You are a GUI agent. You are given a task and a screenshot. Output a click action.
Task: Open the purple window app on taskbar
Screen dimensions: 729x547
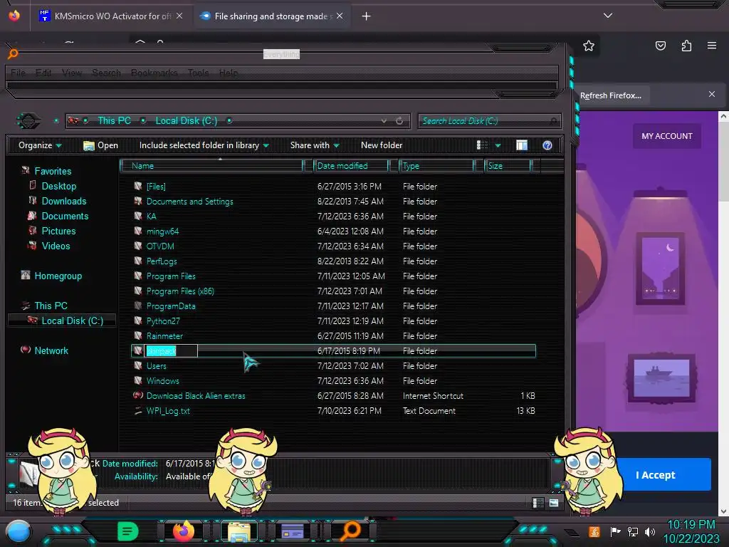click(x=293, y=531)
